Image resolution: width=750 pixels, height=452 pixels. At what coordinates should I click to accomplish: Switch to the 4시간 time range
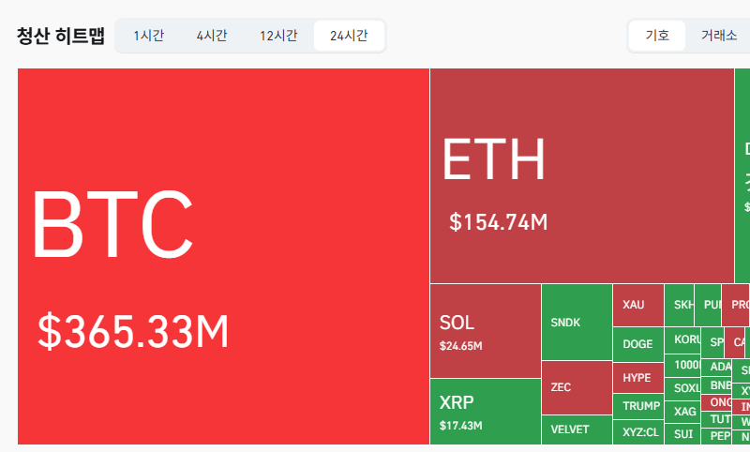(212, 36)
